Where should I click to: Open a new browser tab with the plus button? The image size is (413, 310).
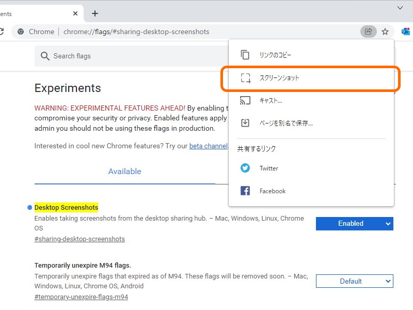[x=94, y=13]
